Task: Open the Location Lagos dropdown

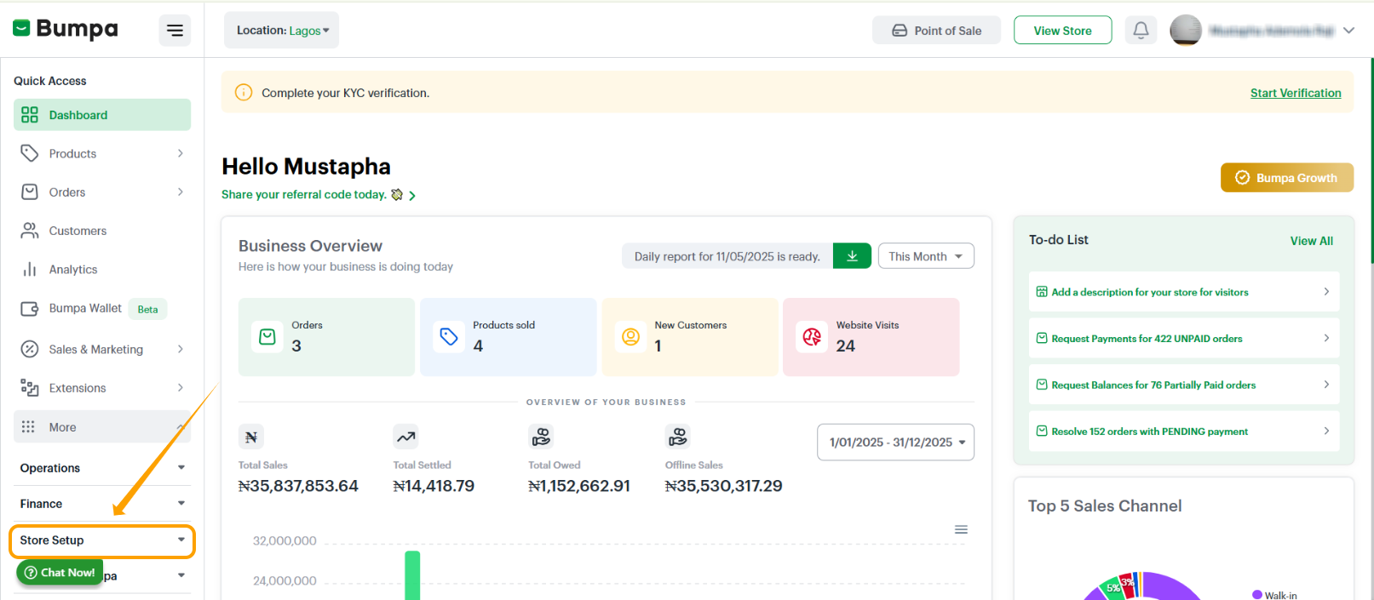Action: click(x=282, y=31)
